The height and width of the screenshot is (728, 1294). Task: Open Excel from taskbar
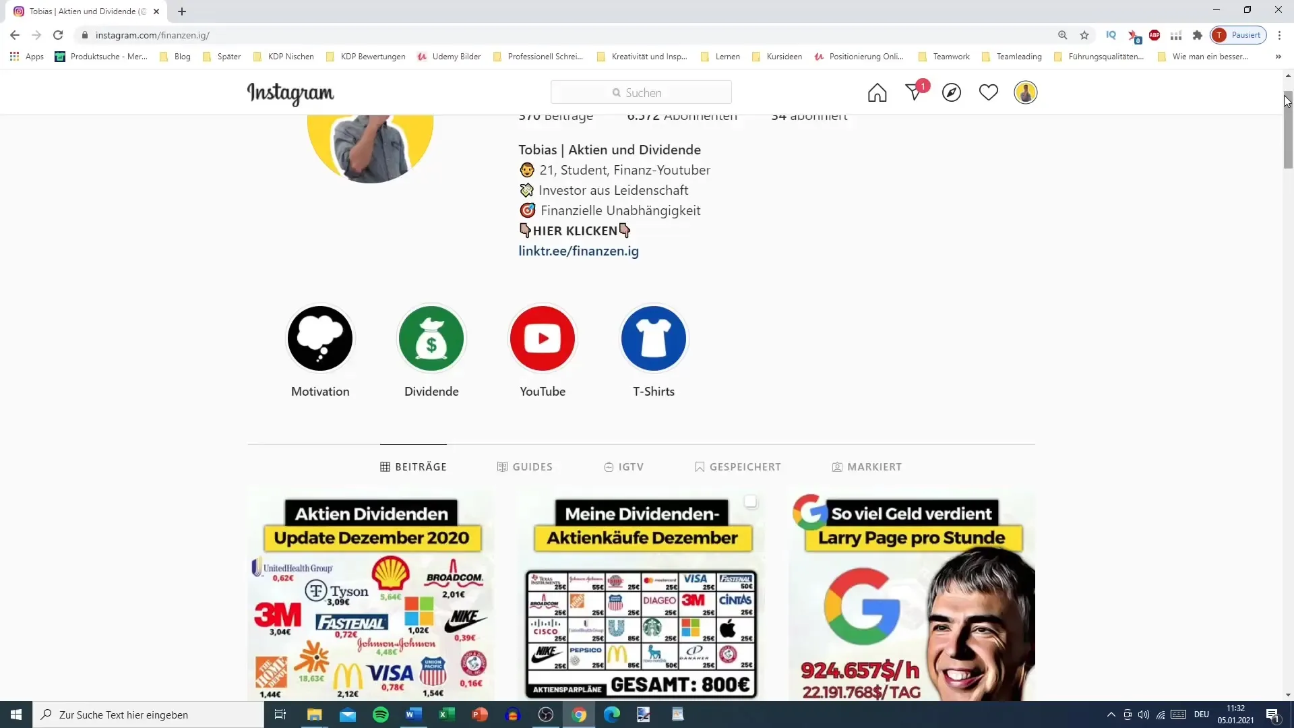coord(447,715)
